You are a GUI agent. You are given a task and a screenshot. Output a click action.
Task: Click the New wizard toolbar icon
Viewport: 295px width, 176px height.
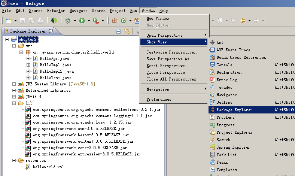[8, 21]
